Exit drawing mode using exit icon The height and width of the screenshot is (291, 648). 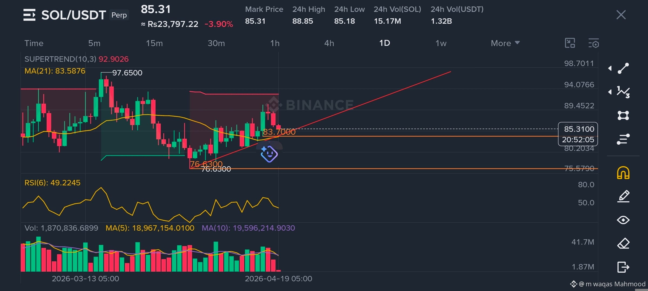click(x=623, y=267)
